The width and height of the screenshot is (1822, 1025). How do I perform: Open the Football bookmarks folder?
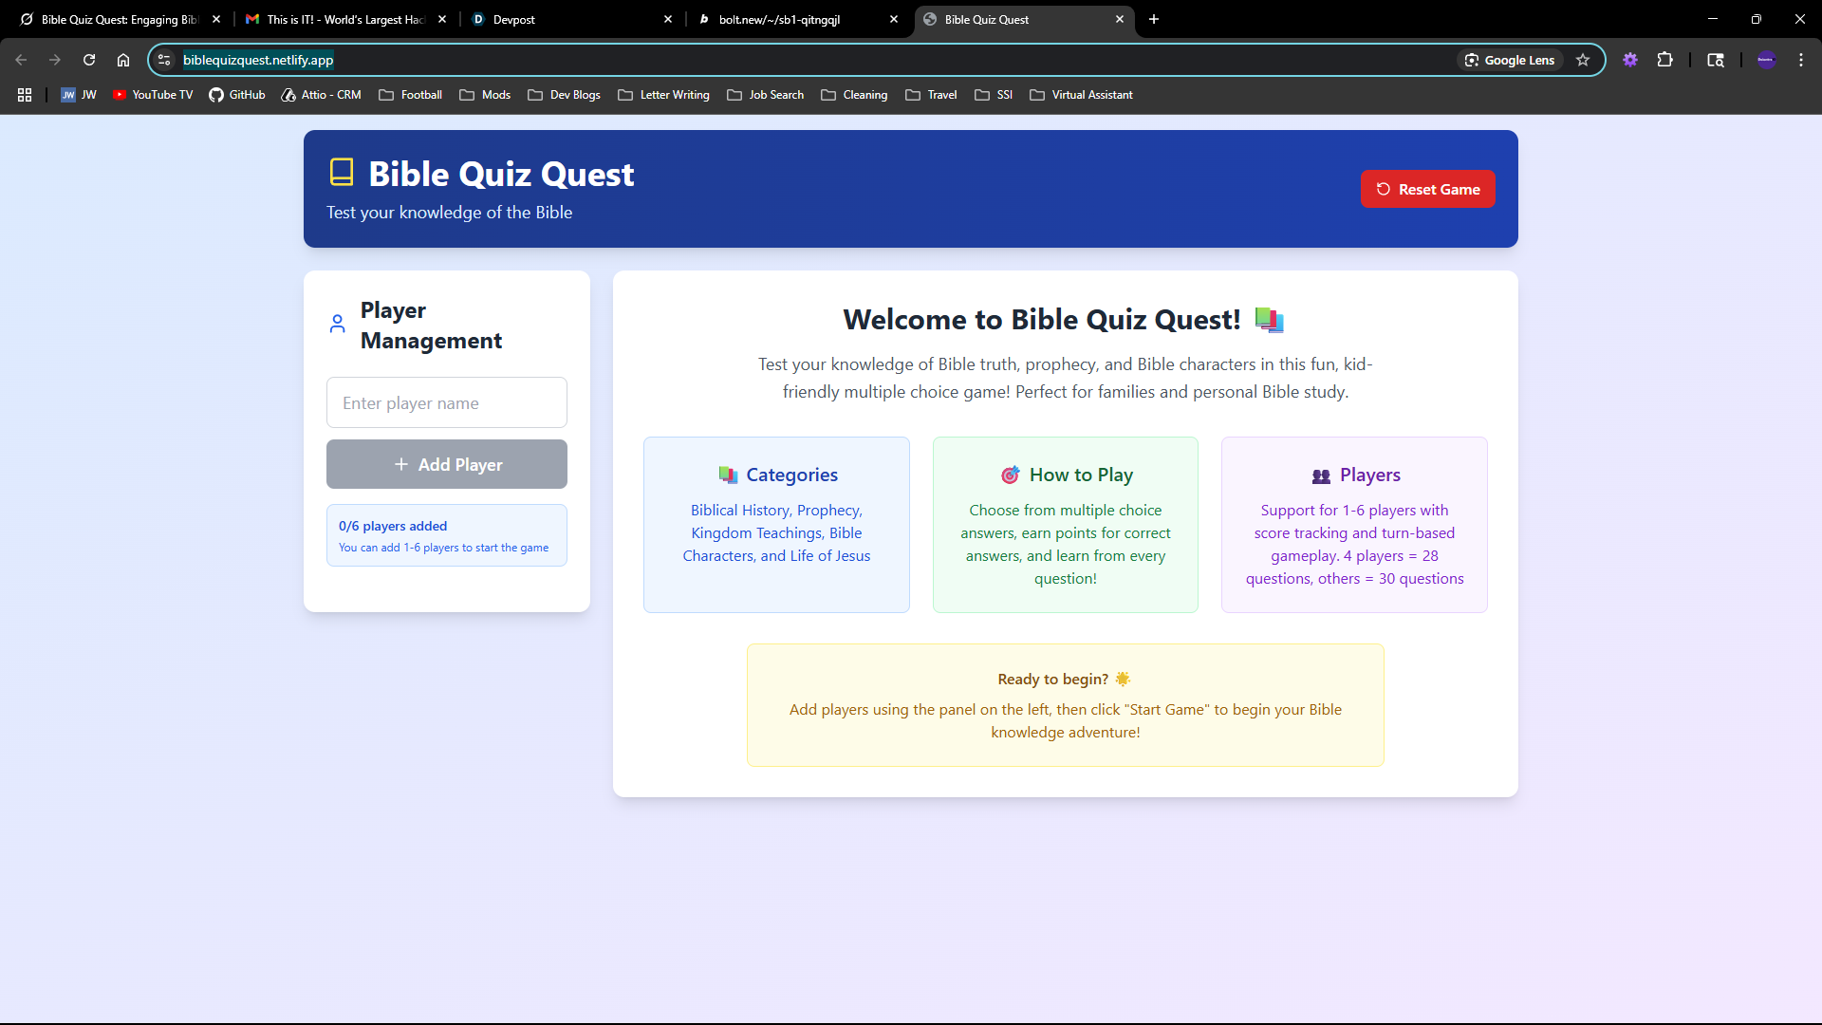410,95
